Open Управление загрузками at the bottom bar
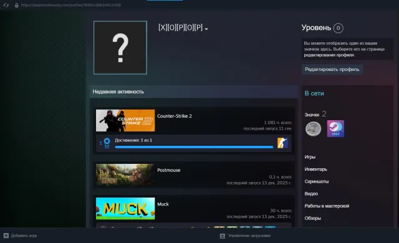Viewport: 399px width, 243px height. (x=249, y=236)
